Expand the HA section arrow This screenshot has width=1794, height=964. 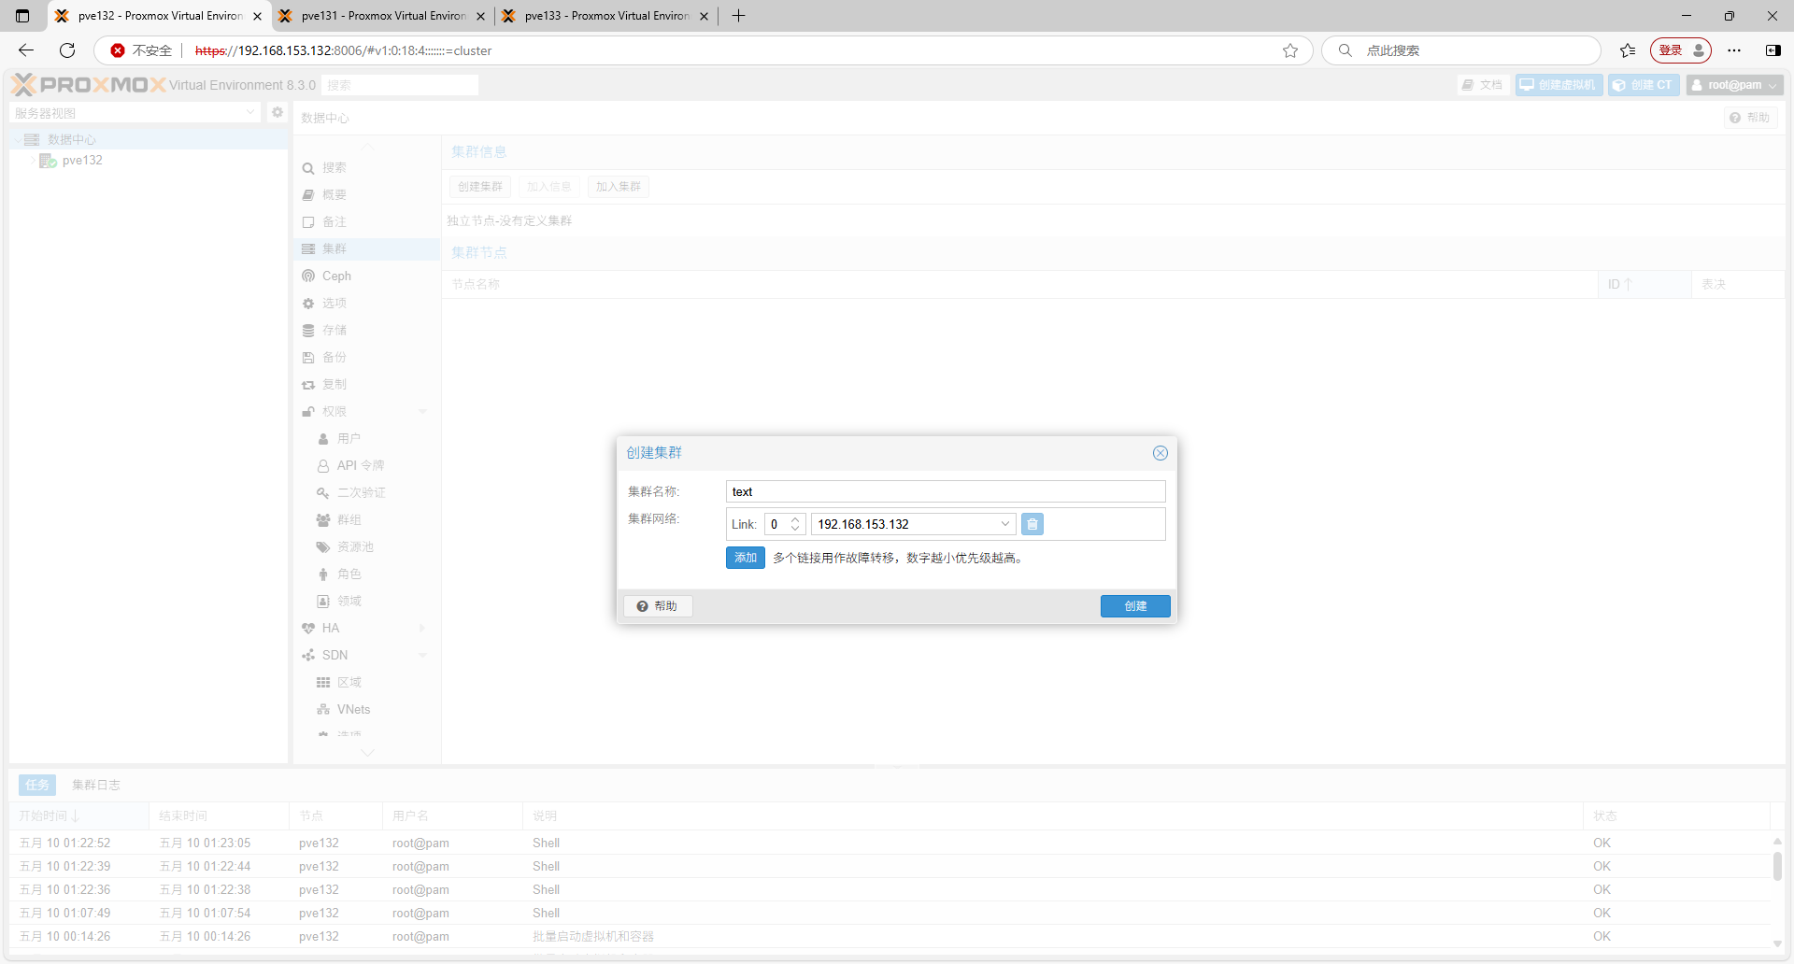click(x=422, y=629)
